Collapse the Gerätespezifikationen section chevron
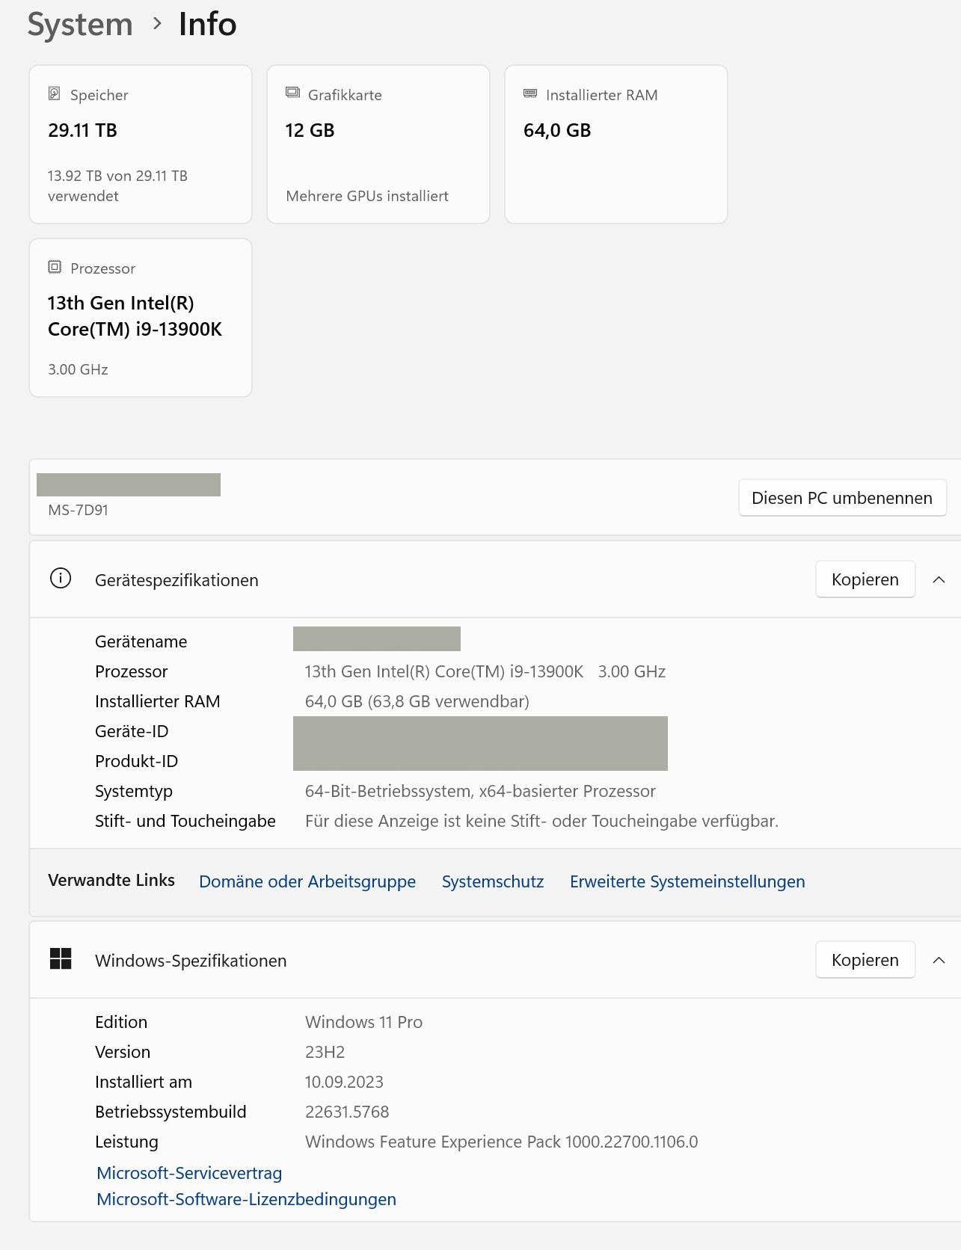 [939, 579]
